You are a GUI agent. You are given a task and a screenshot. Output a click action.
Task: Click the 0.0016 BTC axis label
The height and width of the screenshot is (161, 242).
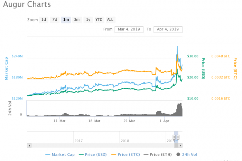[x=221, y=98]
